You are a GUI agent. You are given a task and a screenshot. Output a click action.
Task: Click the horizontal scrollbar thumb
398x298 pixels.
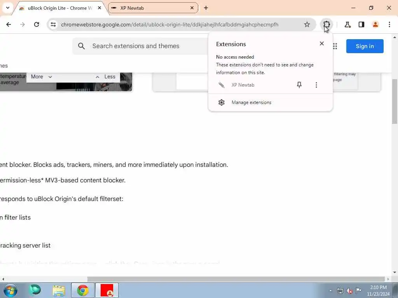(236, 279)
